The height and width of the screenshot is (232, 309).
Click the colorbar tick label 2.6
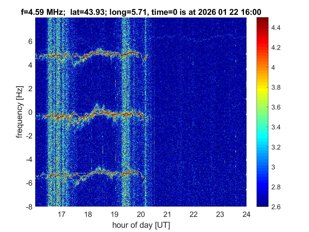276,207
